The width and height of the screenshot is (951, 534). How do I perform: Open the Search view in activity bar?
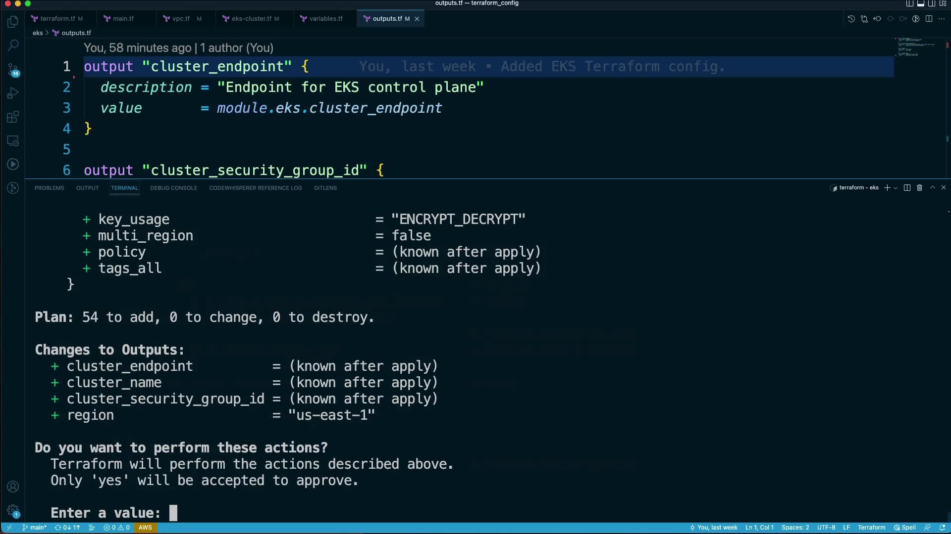(13, 45)
